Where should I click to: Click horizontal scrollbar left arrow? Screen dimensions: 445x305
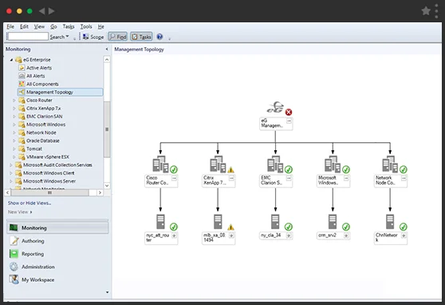8,192
